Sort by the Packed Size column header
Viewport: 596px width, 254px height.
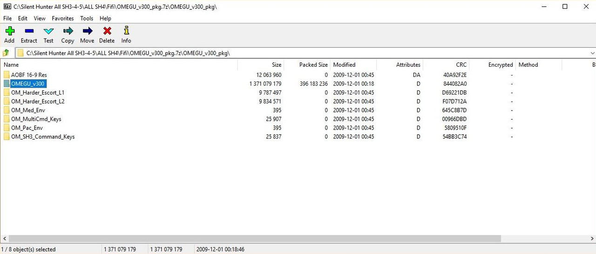coord(307,65)
